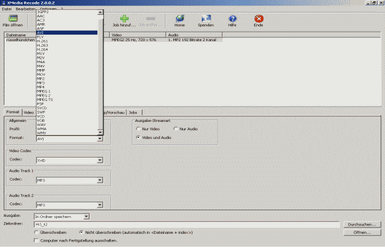Image resolution: width=385 pixels, height=247 pixels.
Task: Open the Hilfe help icon
Action: 232,19
